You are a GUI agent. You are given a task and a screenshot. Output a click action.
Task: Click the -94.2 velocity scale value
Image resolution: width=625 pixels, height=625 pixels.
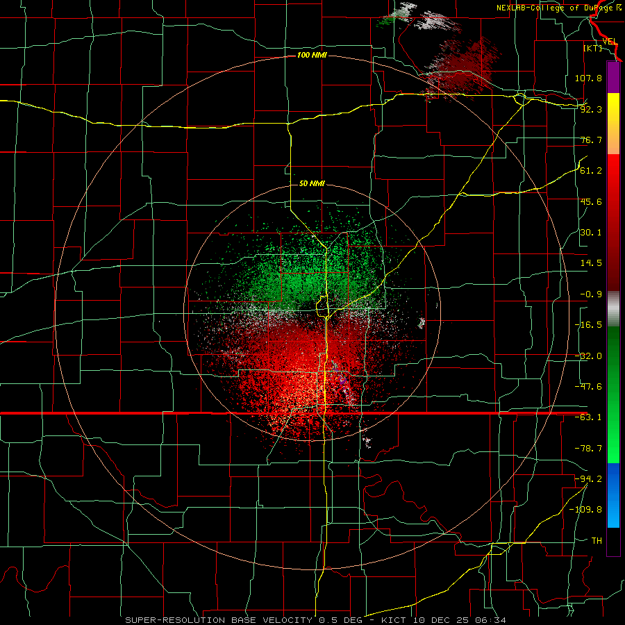588,478
